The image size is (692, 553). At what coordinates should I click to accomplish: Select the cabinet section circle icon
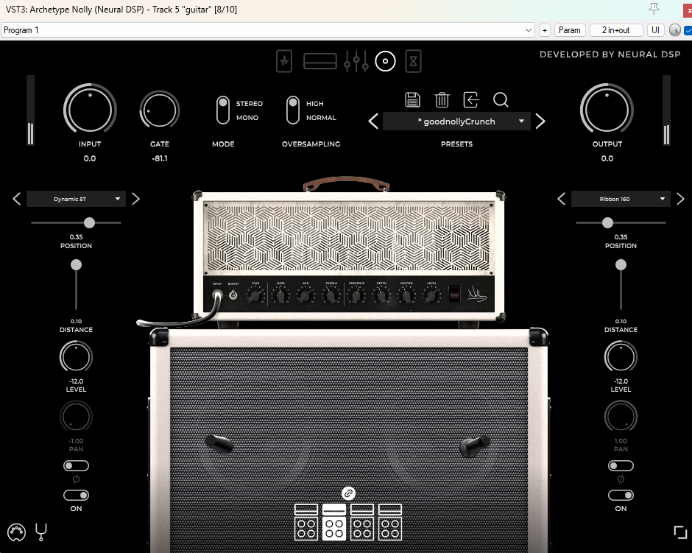(x=385, y=61)
